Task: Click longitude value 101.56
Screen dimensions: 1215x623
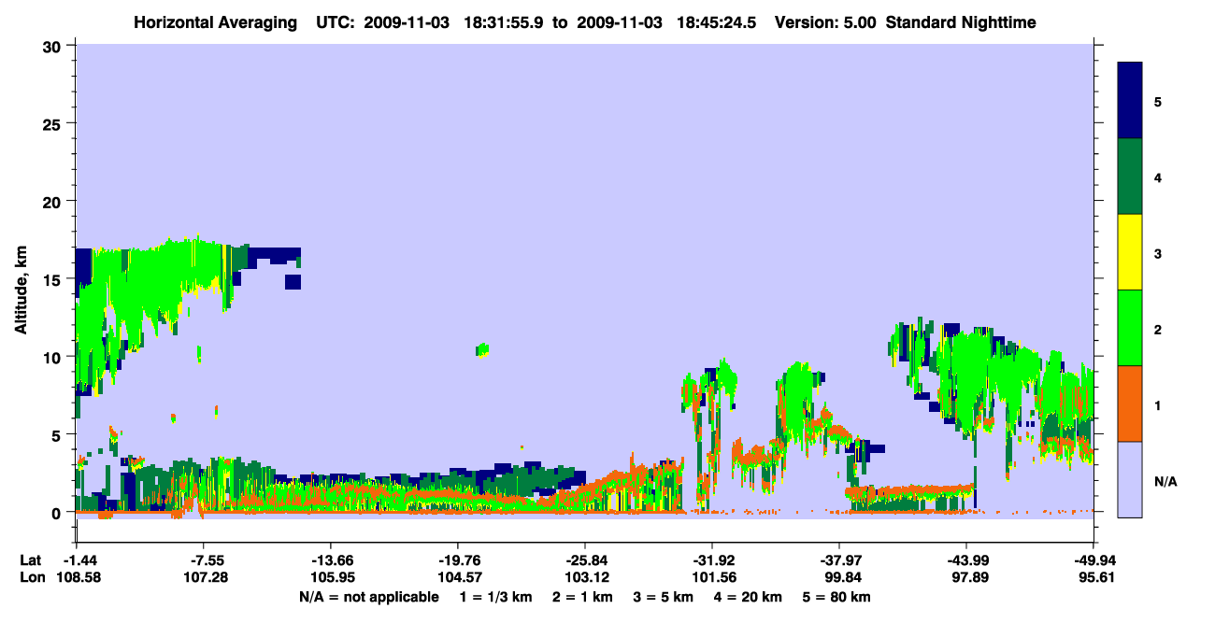Action: [712, 576]
